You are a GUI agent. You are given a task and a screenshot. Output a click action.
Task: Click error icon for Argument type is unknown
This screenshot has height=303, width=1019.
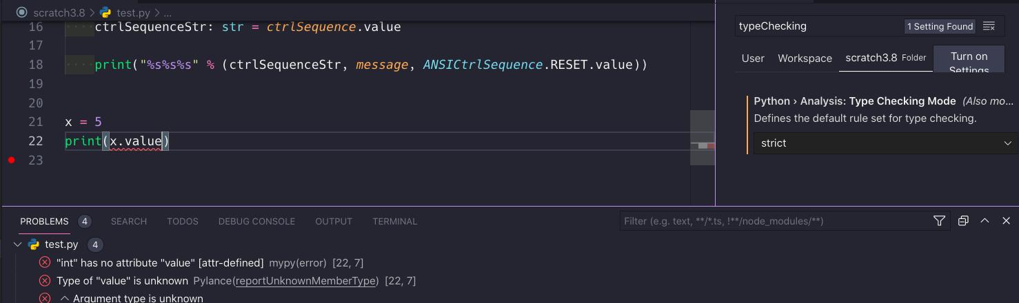click(45, 298)
